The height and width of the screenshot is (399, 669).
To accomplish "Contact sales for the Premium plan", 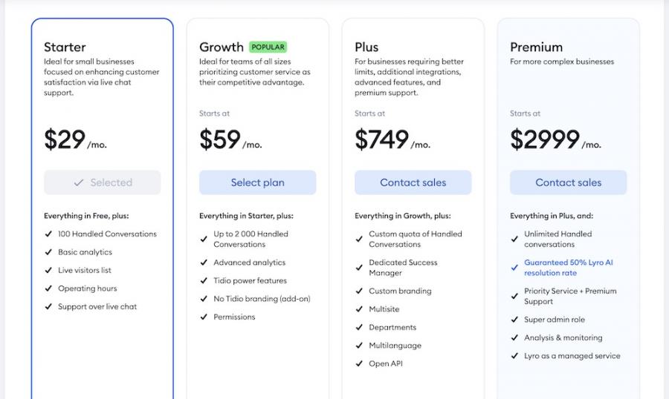I will (568, 182).
